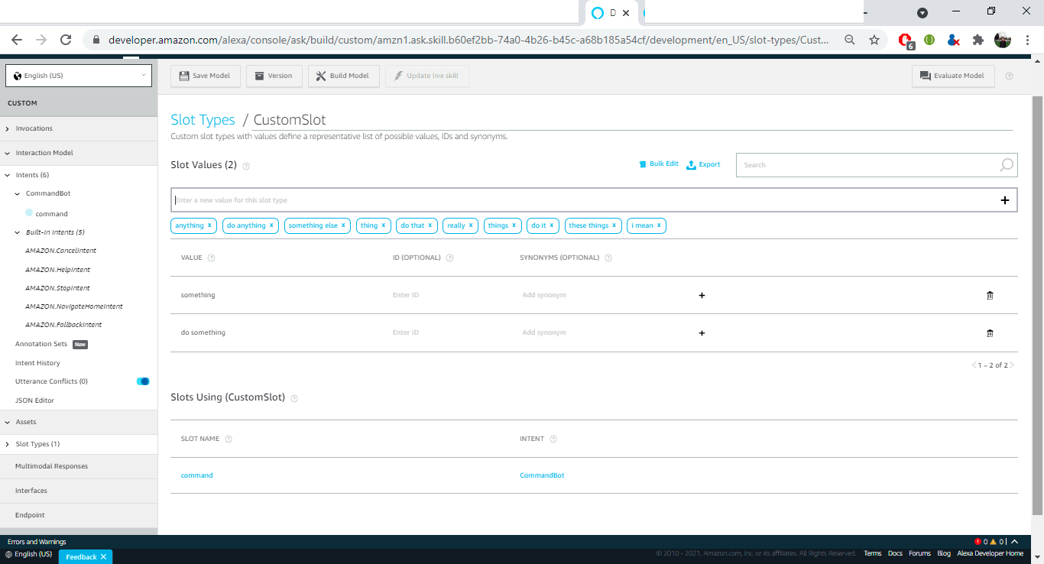Viewport: 1044px width, 564px height.
Task: Add synonym plus icon for "do something"
Action: [702, 333]
